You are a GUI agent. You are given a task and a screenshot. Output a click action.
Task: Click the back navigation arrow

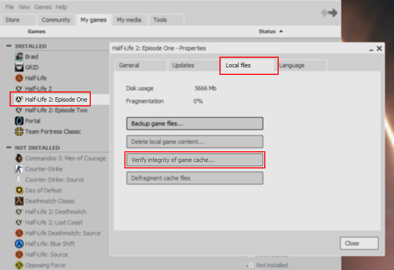click(325, 13)
